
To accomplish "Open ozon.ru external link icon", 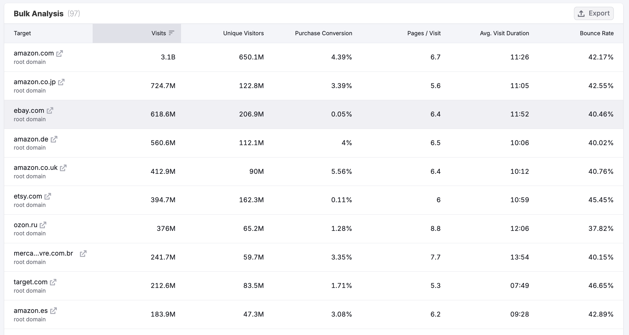I will point(43,225).
